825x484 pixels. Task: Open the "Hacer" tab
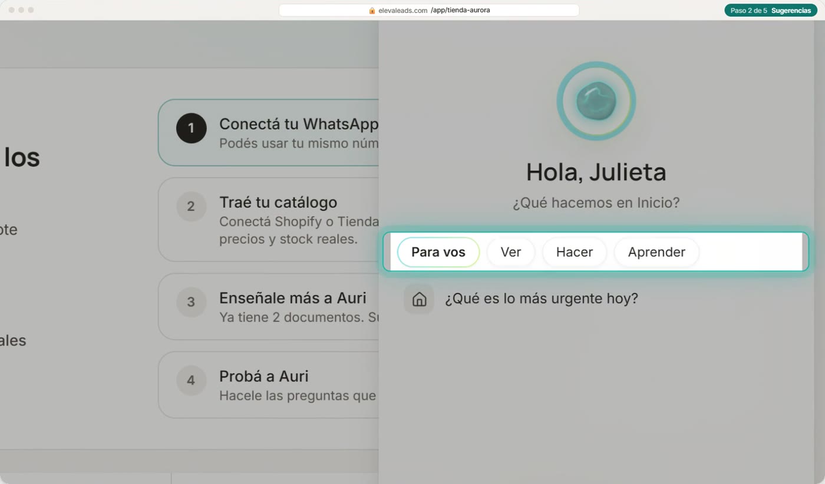tap(575, 252)
